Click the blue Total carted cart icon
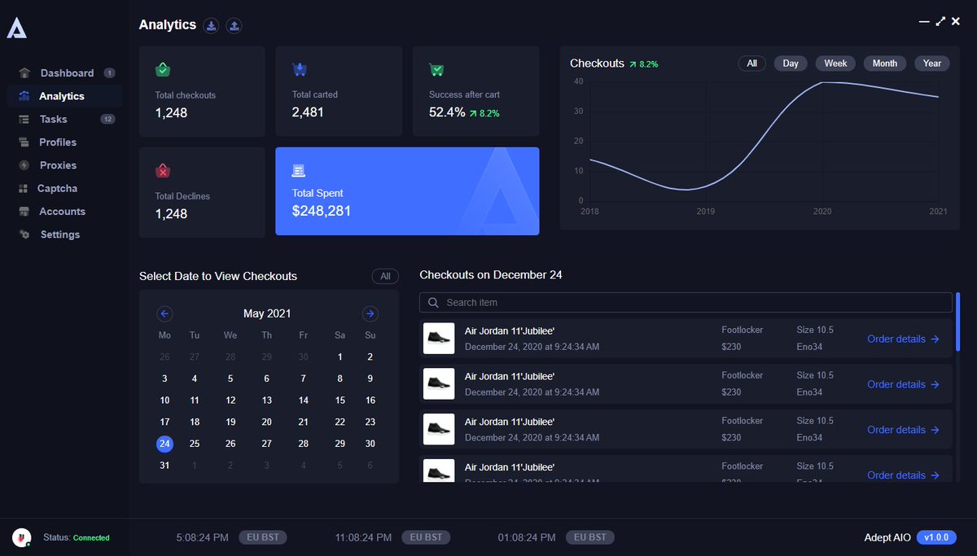Image resolution: width=977 pixels, height=556 pixels. [x=300, y=70]
